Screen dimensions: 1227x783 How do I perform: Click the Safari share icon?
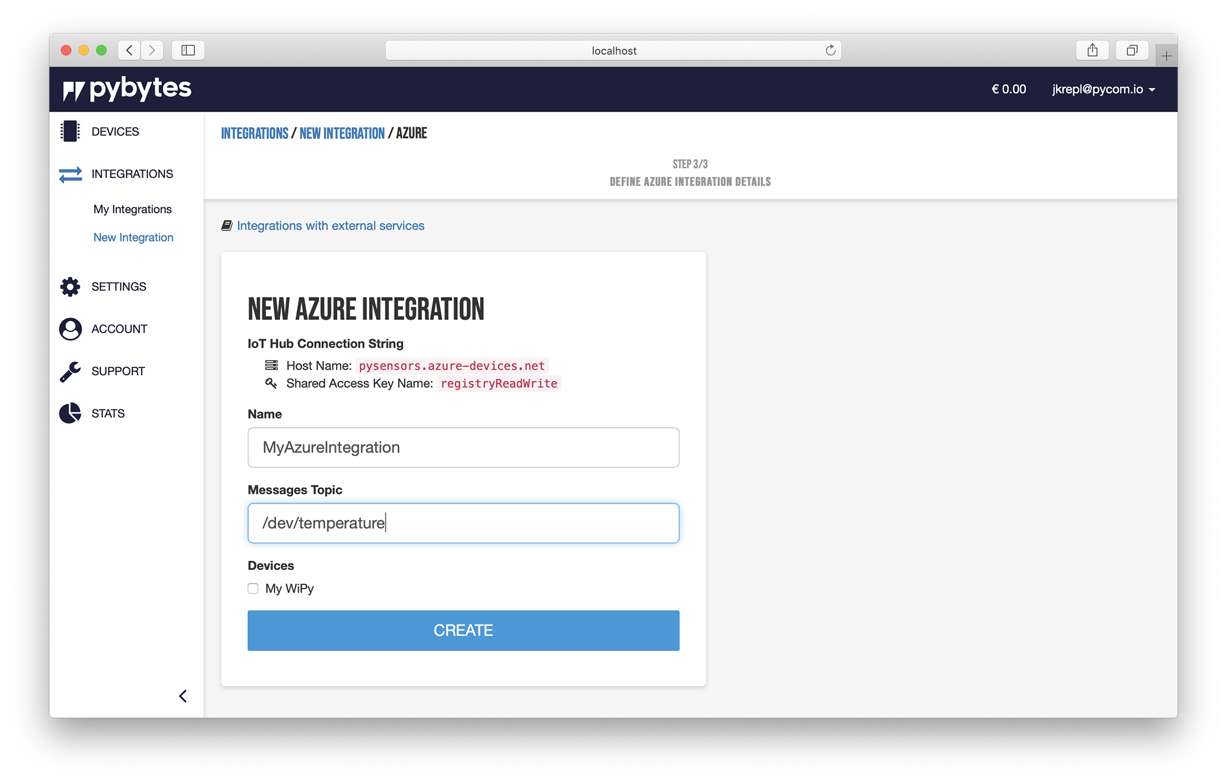pos(1093,50)
